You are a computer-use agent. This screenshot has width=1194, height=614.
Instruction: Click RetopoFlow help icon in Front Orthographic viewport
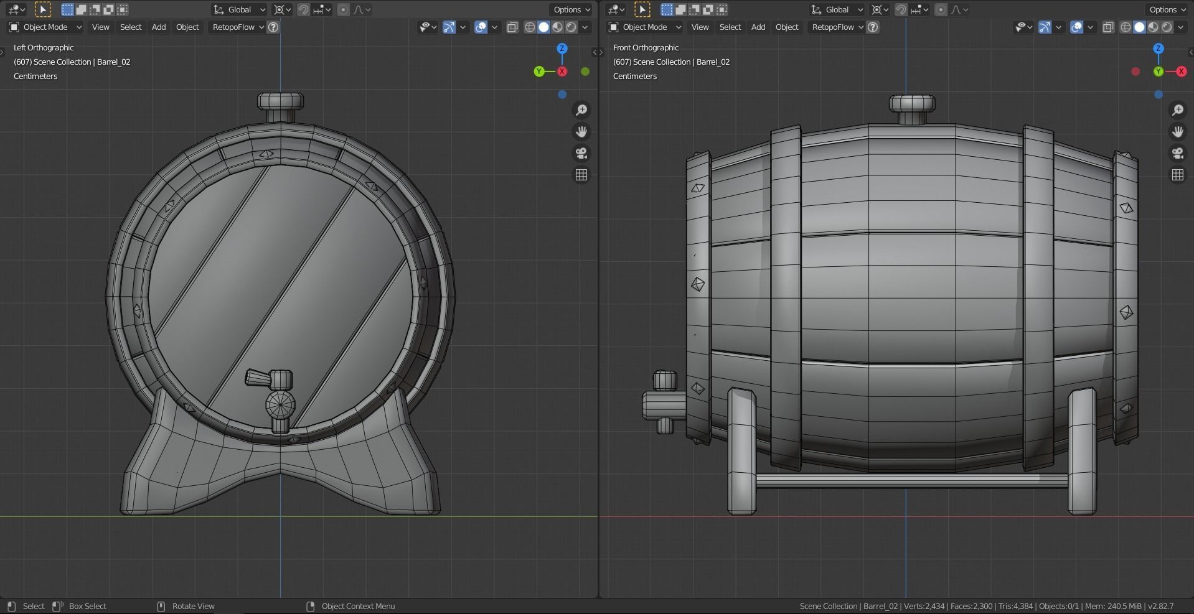pyautogui.click(x=873, y=27)
